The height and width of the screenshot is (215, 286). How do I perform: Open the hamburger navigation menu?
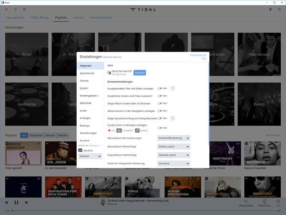tap(6, 10)
